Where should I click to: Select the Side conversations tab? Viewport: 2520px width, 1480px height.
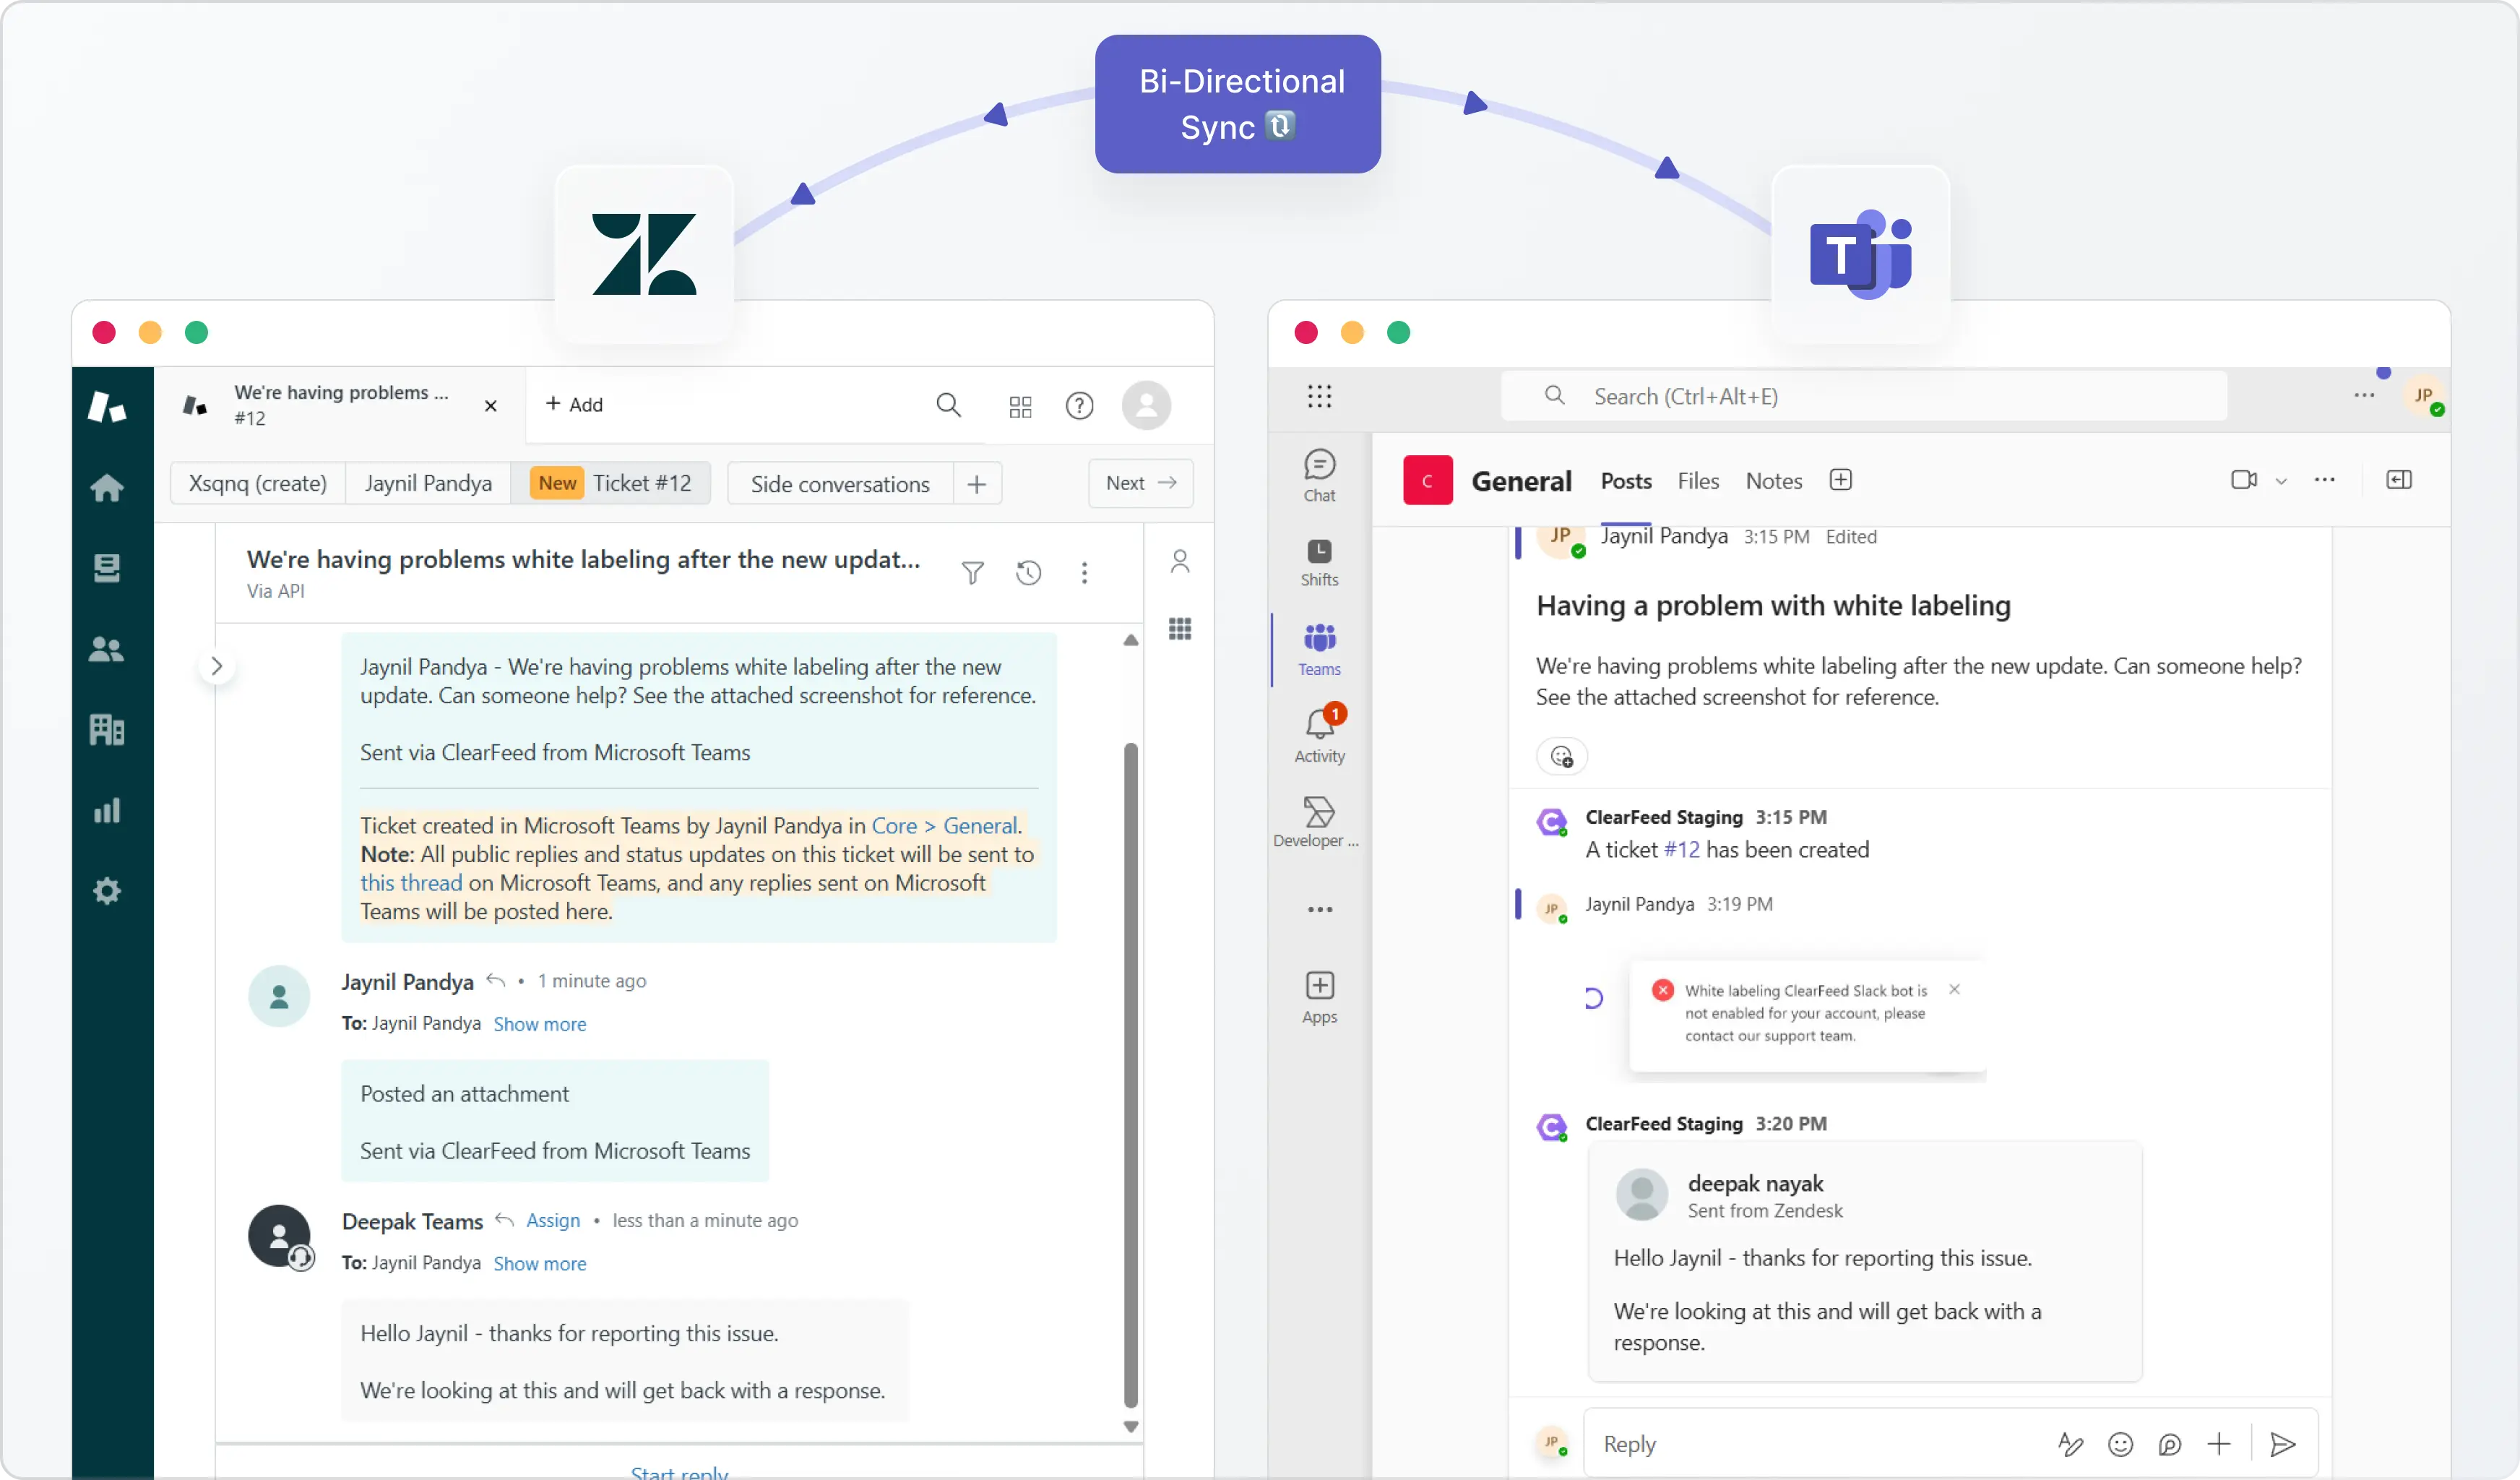(839, 484)
